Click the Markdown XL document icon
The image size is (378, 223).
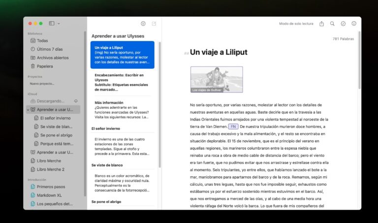[x=33, y=195]
